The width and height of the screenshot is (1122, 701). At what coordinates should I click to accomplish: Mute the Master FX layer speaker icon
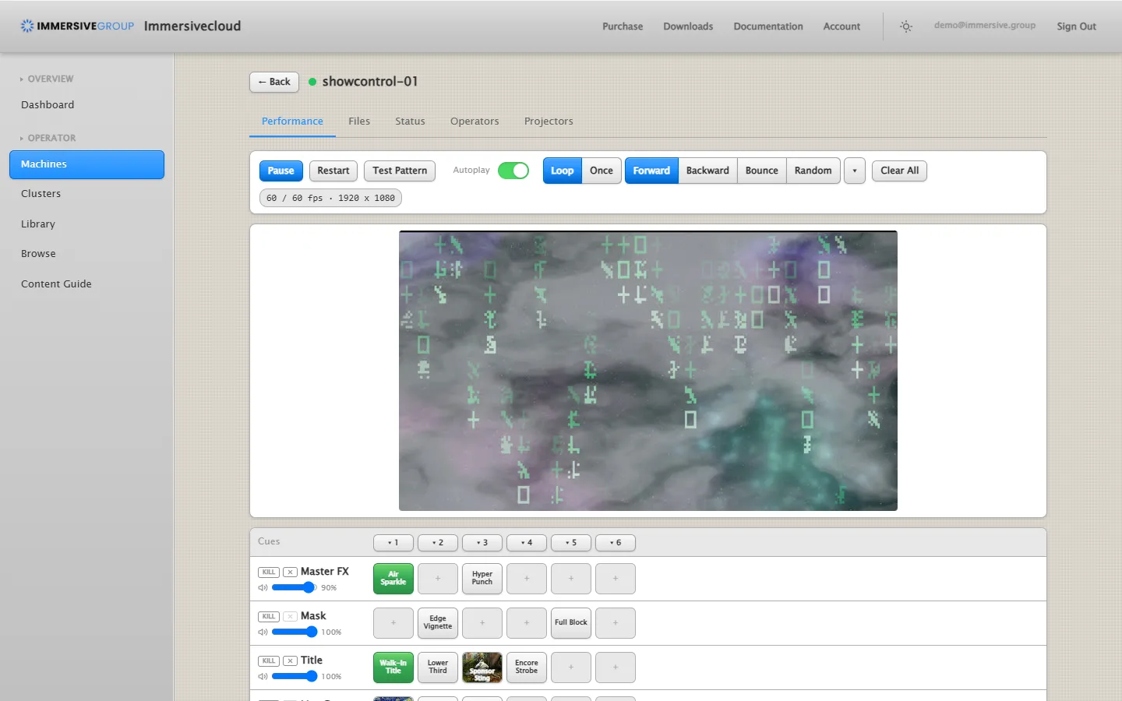263,588
